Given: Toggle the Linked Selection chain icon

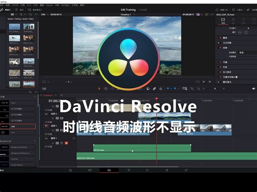Looking at the screenshot, I should coord(154,89).
